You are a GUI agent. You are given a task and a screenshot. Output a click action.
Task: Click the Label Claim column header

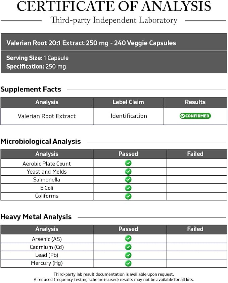pyautogui.click(x=128, y=102)
